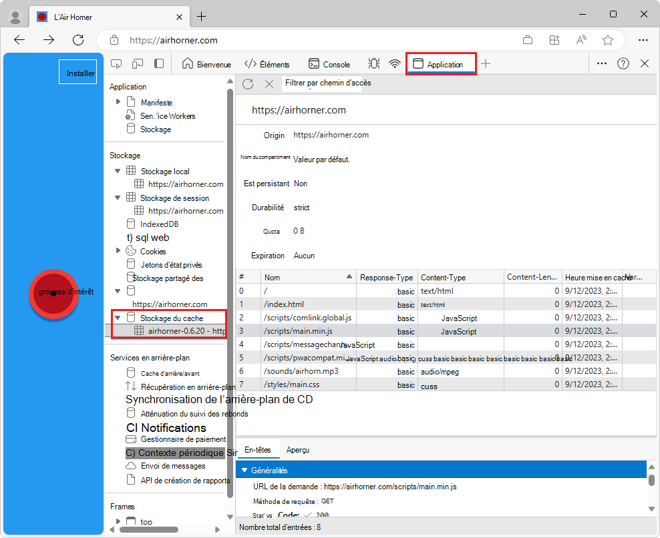This screenshot has height=538, width=660.
Task: Collapse the Généralités headers section
Action: [x=244, y=471]
